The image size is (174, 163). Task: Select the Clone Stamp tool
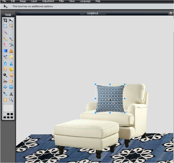11,51
